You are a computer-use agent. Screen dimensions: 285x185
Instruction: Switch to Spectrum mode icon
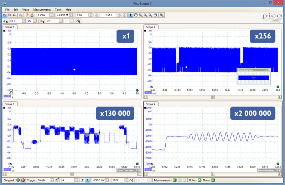point(15,15)
